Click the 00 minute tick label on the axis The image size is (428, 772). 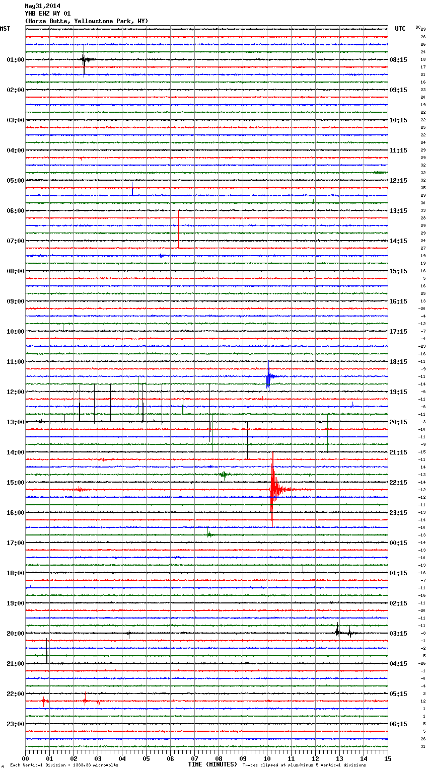point(26,758)
